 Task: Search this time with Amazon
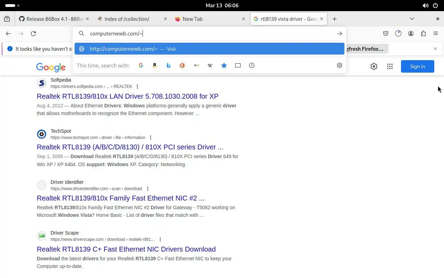pyautogui.click(x=155, y=65)
